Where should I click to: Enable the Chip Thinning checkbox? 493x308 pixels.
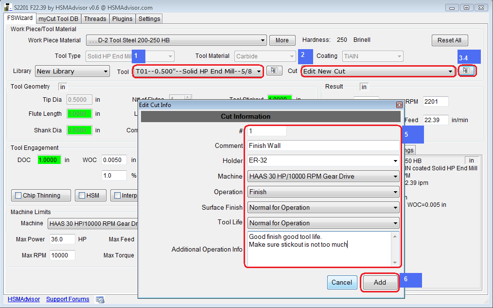tap(19, 196)
